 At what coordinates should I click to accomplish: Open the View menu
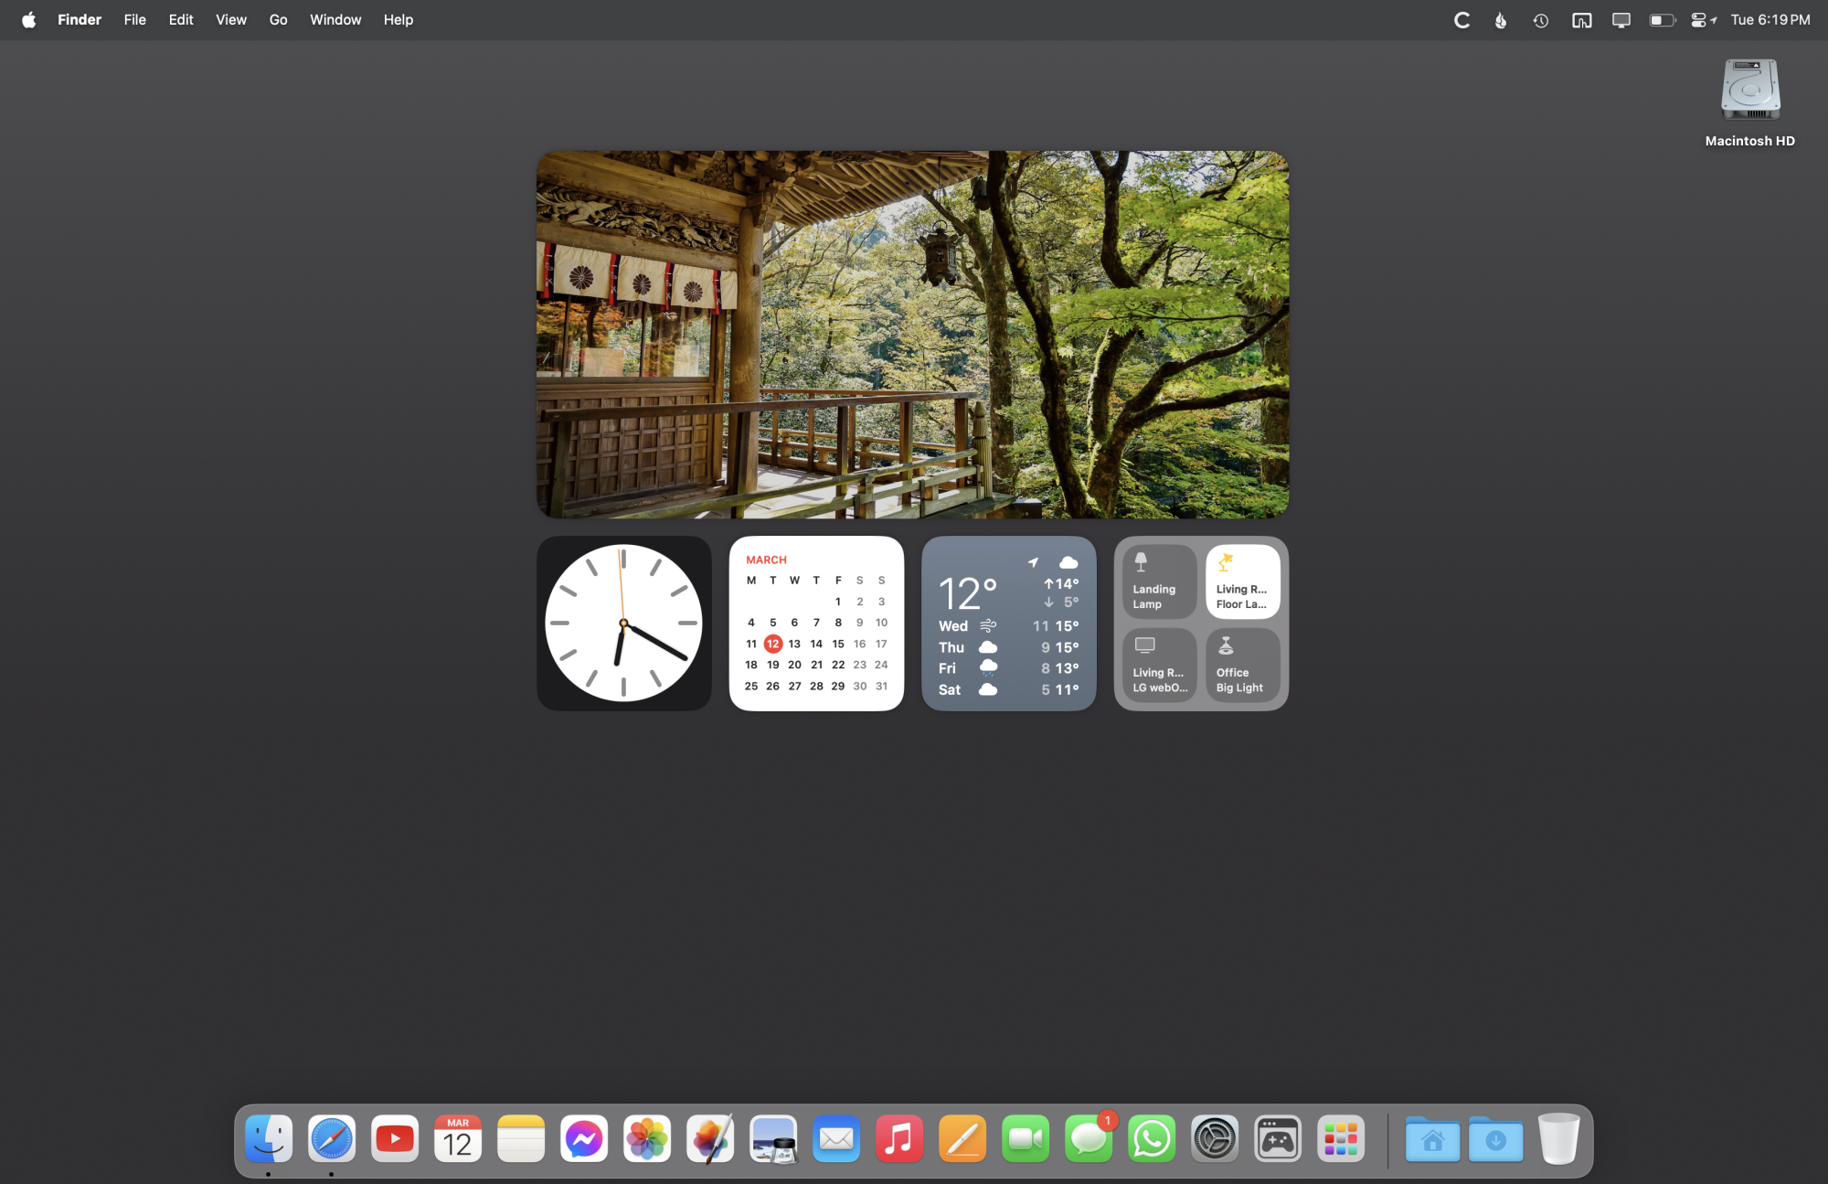[x=230, y=20]
